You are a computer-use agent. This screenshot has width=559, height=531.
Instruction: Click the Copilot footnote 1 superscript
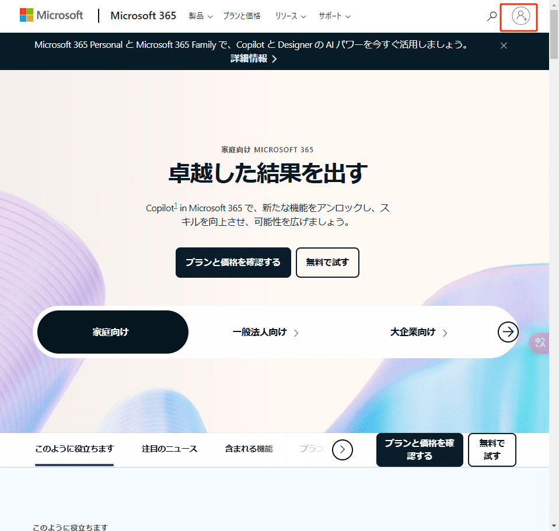click(176, 205)
